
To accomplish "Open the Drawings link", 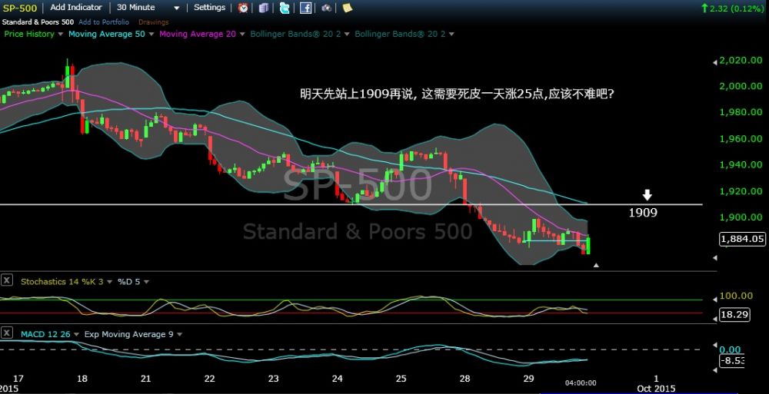I will [153, 22].
